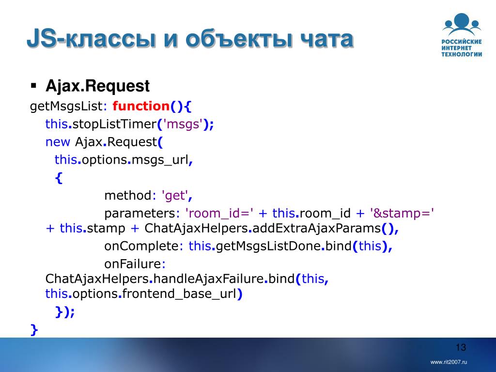Viewport: 496px width, 372px height.
Task: Click the red 'function' keyword
Action: point(141,106)
